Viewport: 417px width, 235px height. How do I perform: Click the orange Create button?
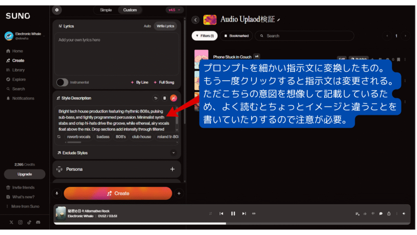(118, 193)
